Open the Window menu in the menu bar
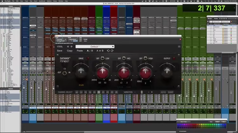This screenshot has height=133, width=238. 61,1
